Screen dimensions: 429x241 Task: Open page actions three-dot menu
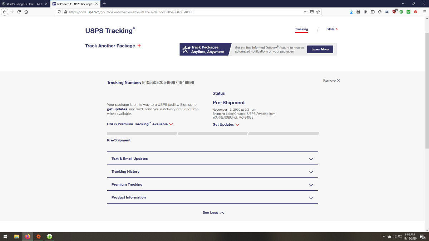pyautogui.click(x=305, y=12)
